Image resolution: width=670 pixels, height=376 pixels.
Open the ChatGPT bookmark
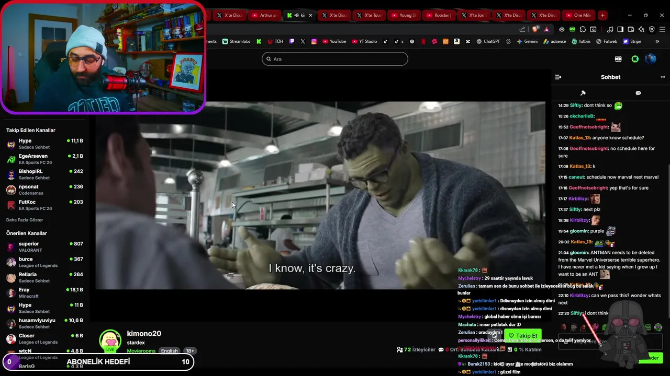point(488,41)
